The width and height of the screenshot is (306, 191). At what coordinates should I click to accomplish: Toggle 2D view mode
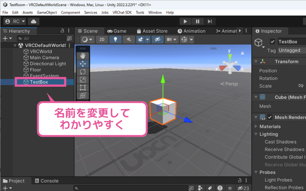pyautogui.click(x=102, y=40)
